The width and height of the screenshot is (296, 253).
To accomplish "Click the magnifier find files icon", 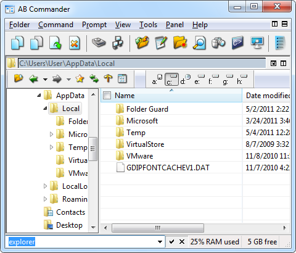I will [x=199, y=43].
